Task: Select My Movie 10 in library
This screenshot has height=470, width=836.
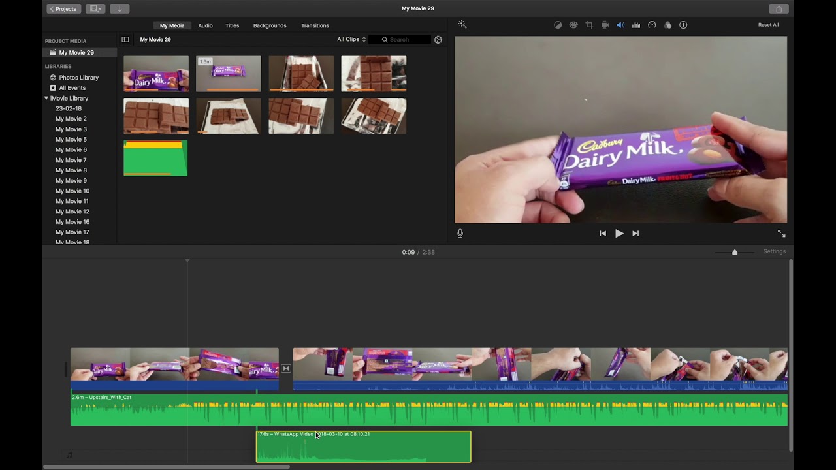Action: coord(72,191)
